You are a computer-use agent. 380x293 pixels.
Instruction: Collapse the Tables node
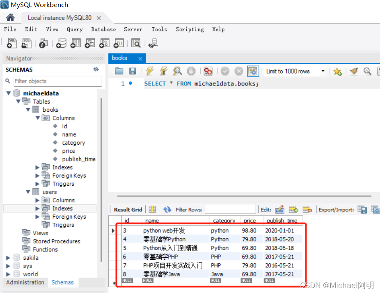pos(18,102)
